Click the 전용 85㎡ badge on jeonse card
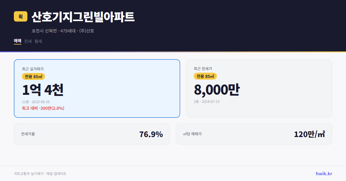Viewport: 346px width, 181px height. click(x=205, y=76)
